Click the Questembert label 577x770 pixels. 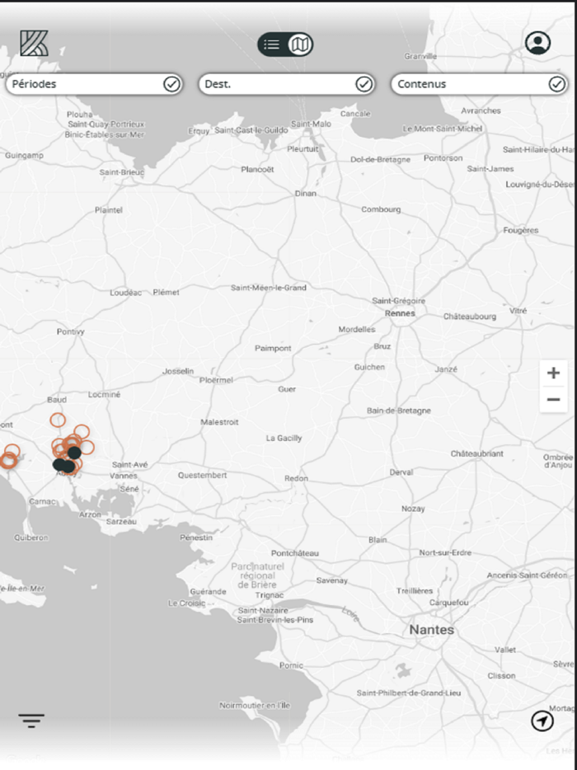[x=202, y=476]
